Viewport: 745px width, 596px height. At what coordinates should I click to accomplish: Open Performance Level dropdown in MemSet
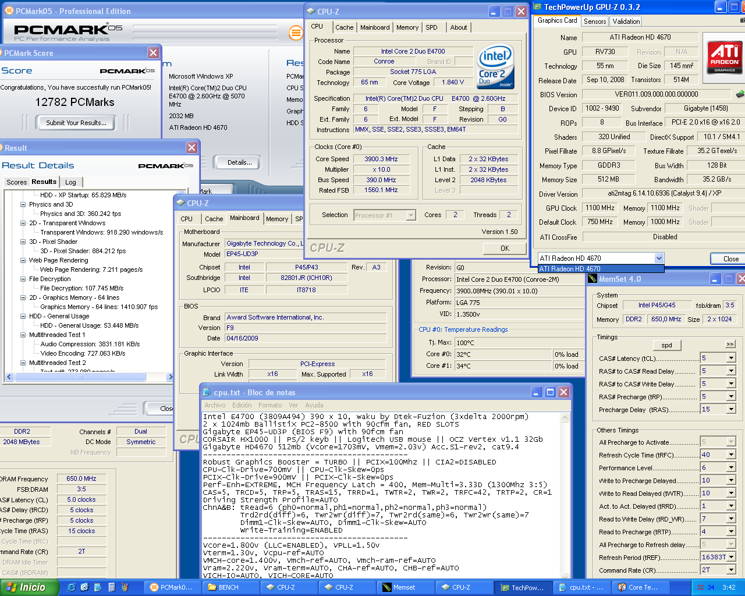coord(731,467)
